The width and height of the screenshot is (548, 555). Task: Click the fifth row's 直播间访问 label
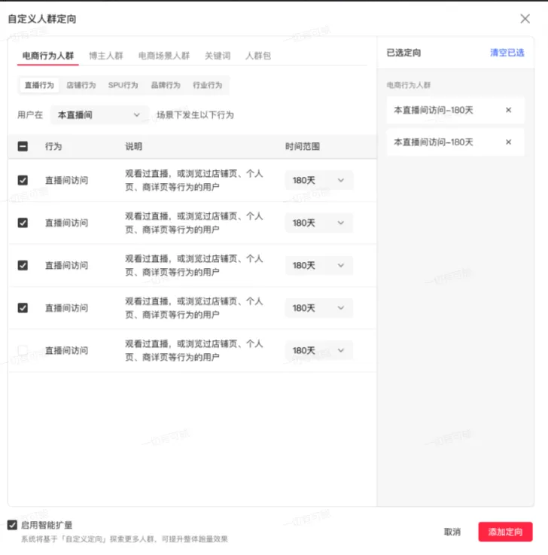(66, 350)
